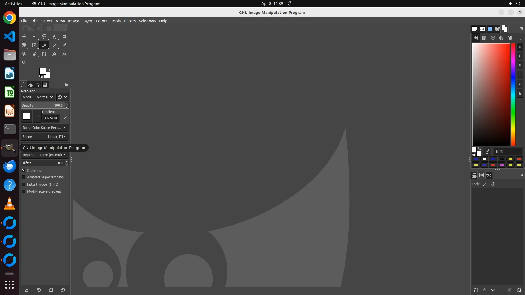Click the hex color ffffff field
This screenshot has width=525, height=295.
[507, 151]
